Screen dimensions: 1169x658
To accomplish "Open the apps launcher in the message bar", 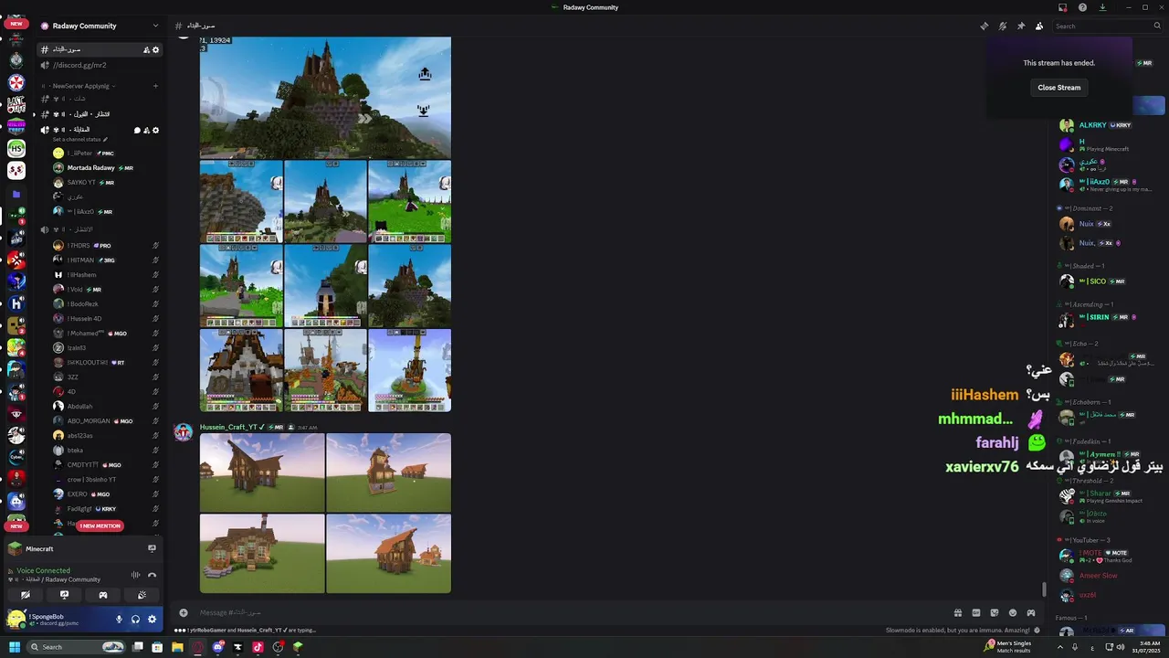I will 1031,612.
